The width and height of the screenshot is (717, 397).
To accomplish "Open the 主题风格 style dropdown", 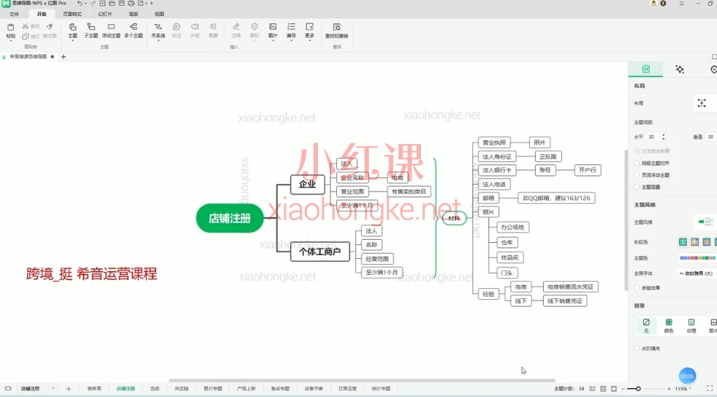I will tap(705, 222).
